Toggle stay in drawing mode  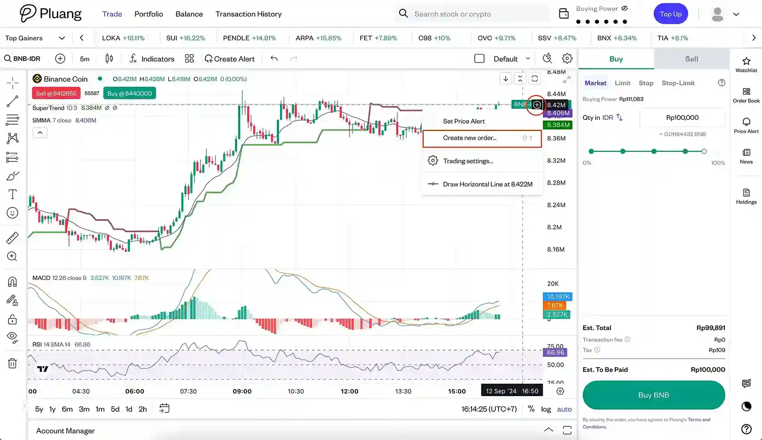click(x=13, y=300)
